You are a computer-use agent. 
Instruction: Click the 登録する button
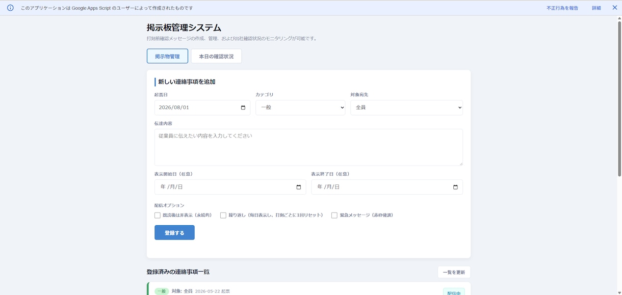tap(174, 232)
